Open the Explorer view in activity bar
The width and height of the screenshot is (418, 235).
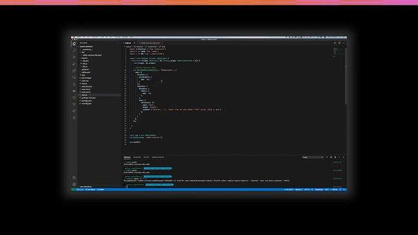point(74,44)
